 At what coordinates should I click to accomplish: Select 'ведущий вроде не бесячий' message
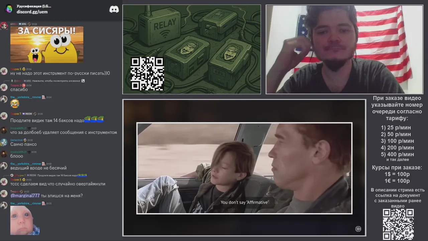[x=38, y=168]
